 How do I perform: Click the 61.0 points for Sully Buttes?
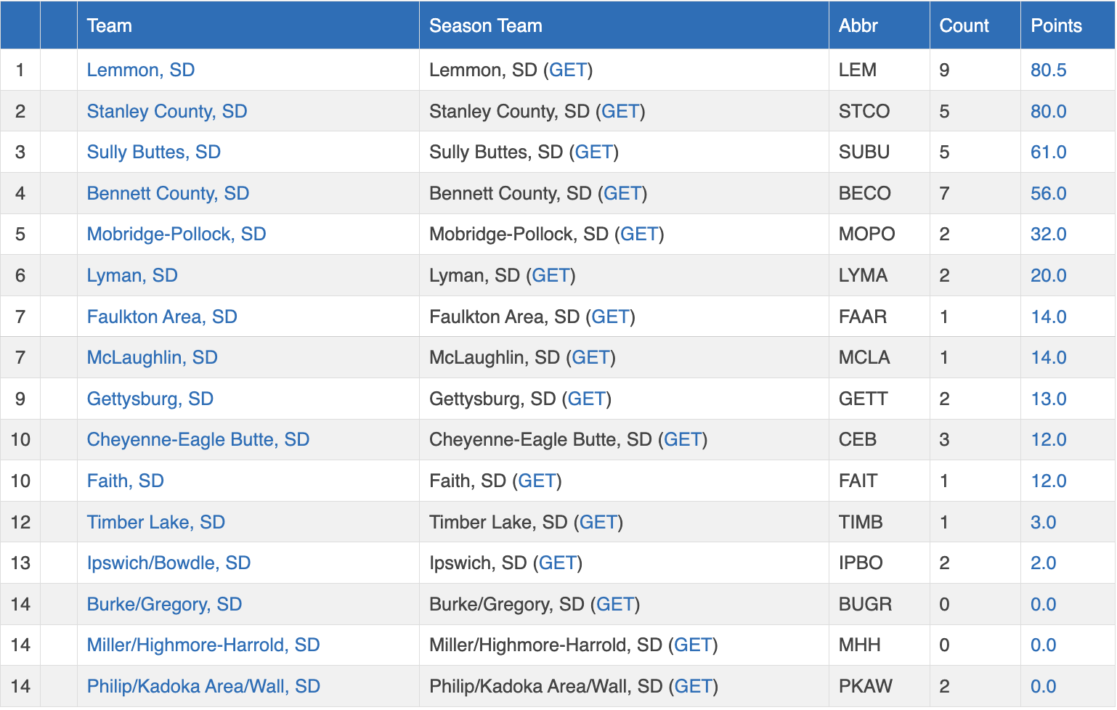[x=1048, y=152]
